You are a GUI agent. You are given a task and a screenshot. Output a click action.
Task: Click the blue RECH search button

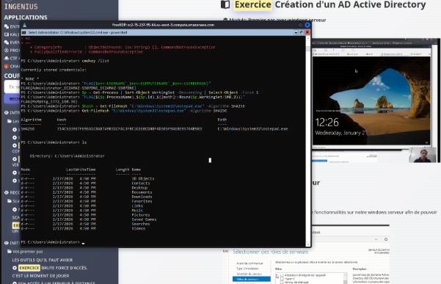point(12,98)
